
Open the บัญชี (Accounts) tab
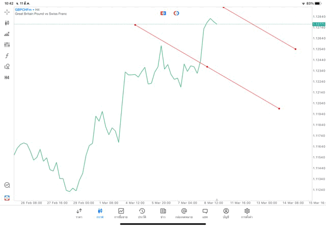click(226, 213)
